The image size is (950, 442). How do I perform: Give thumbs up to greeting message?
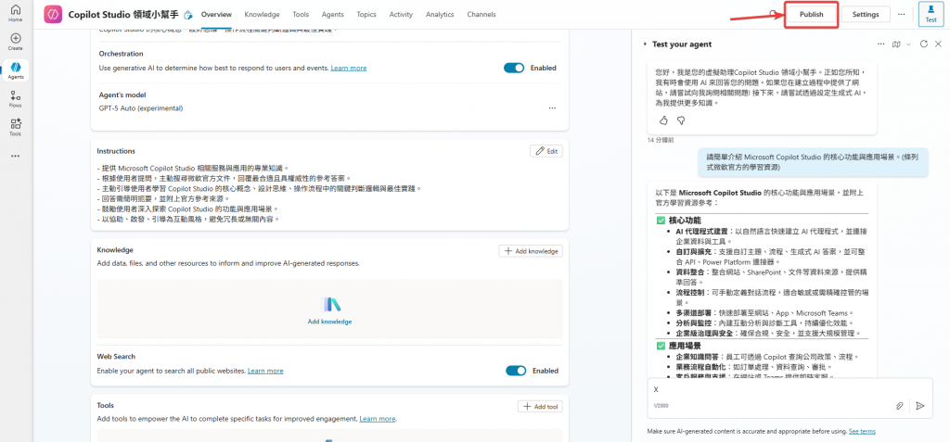(663, 120)
